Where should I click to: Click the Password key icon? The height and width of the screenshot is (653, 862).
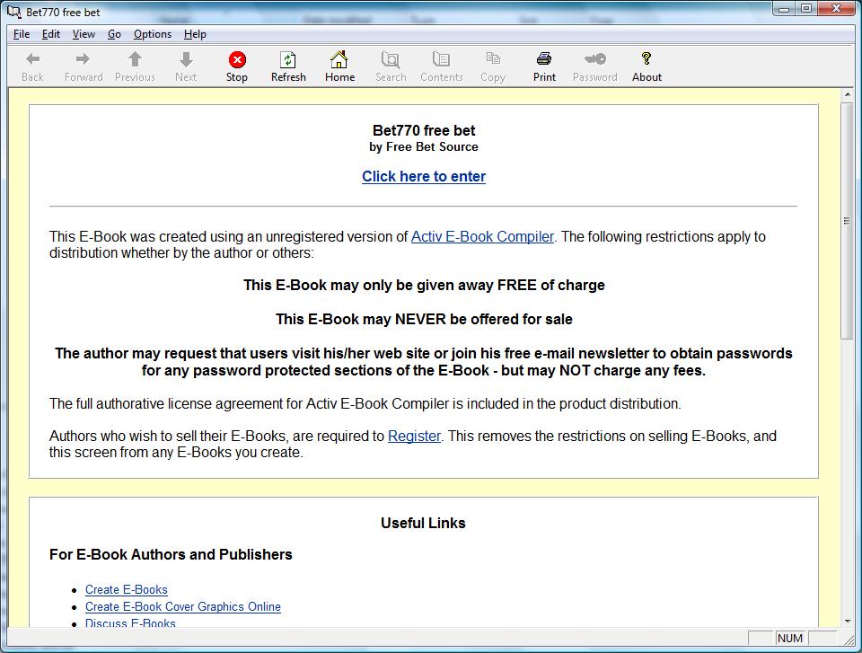[x=594, y=58]
